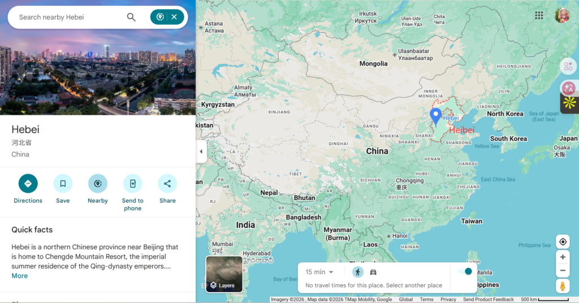Viewport: 579px width, 303px height.
Task: Collapse the side panel
Action: [201, 151]
